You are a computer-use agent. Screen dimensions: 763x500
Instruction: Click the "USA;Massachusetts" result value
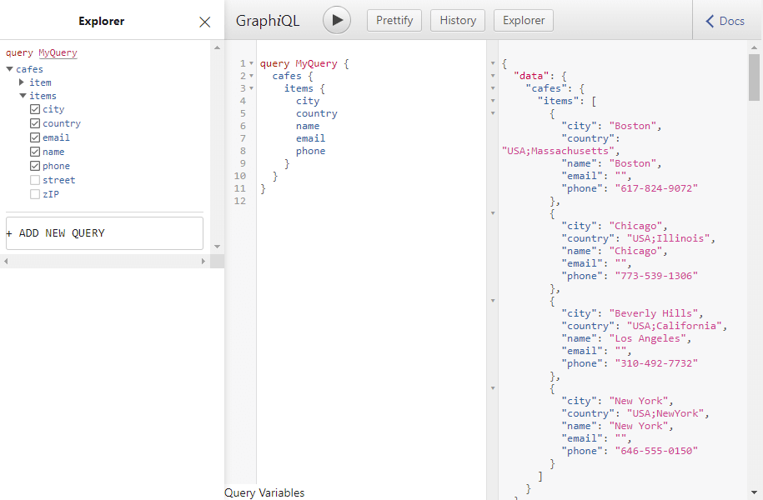coord(558,152)
